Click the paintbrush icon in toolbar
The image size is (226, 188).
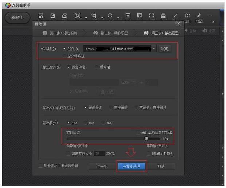175,16
